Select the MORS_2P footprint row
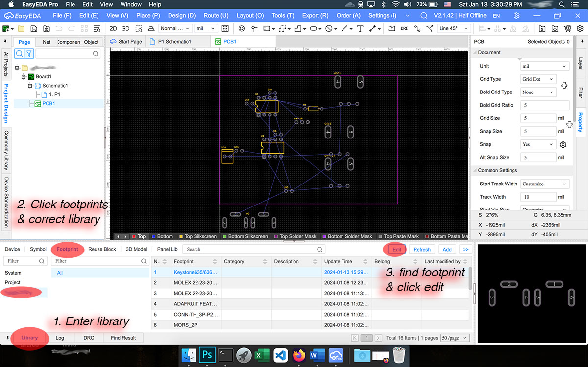The image size is (588, 367). click(x=311, y=325)
